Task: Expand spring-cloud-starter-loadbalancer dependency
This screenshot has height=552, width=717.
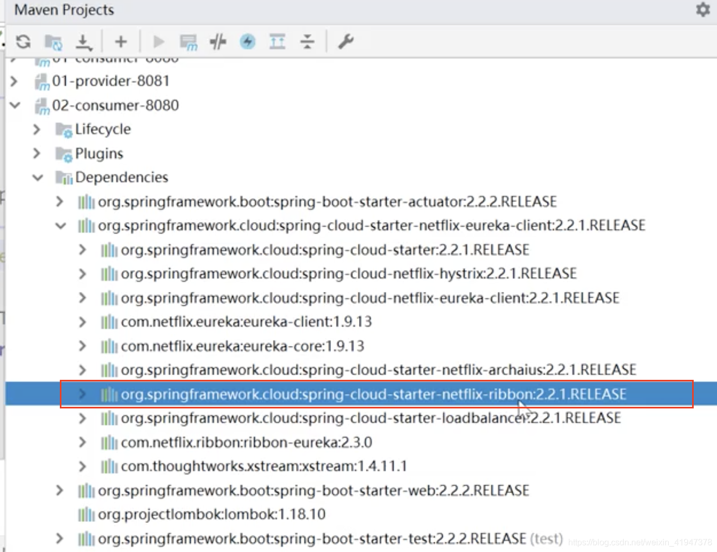Action: [x=82, y=418]
